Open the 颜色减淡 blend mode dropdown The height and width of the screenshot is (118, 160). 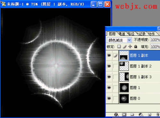click(x=119, y=40)
